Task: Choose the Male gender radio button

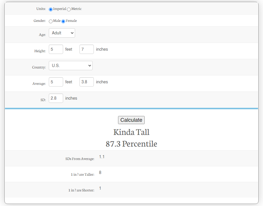Action: 51,21
